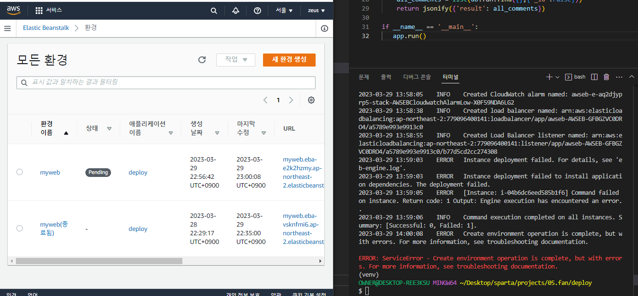Toggle the hamburger side navigation
The height and width of the screenshot is (296, 638).
[x=7, y=28]
